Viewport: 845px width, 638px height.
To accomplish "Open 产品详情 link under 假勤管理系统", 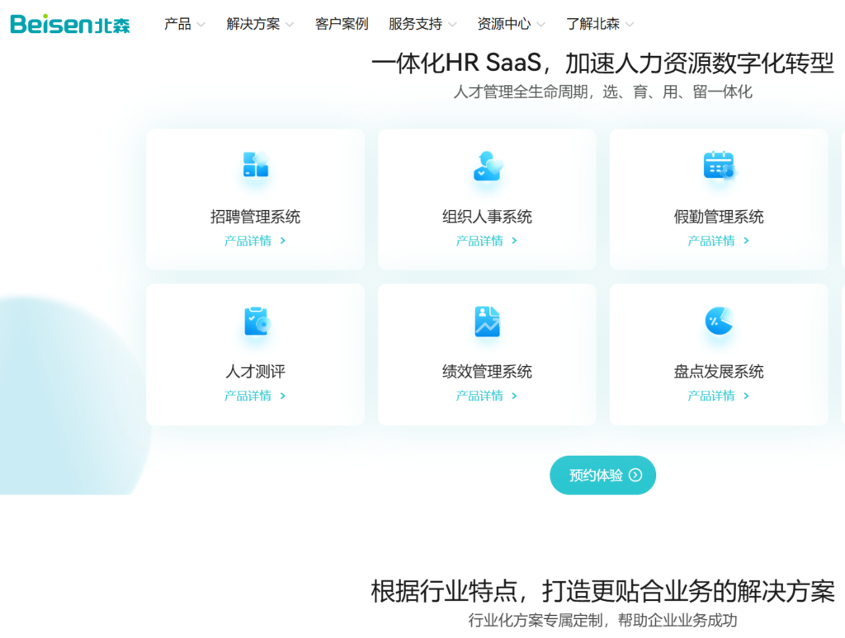I will tap(719, 241).
